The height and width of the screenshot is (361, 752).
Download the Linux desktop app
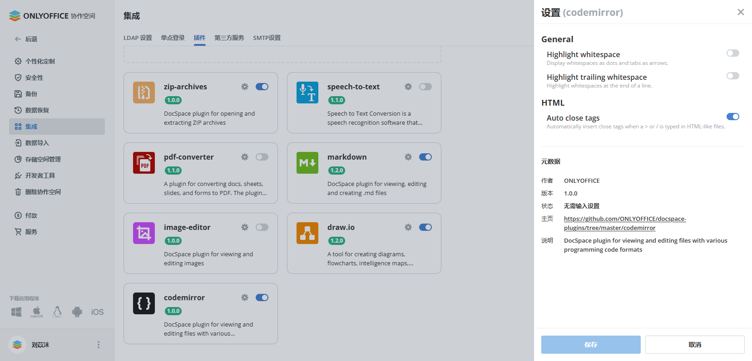click(x=57, y=312)
